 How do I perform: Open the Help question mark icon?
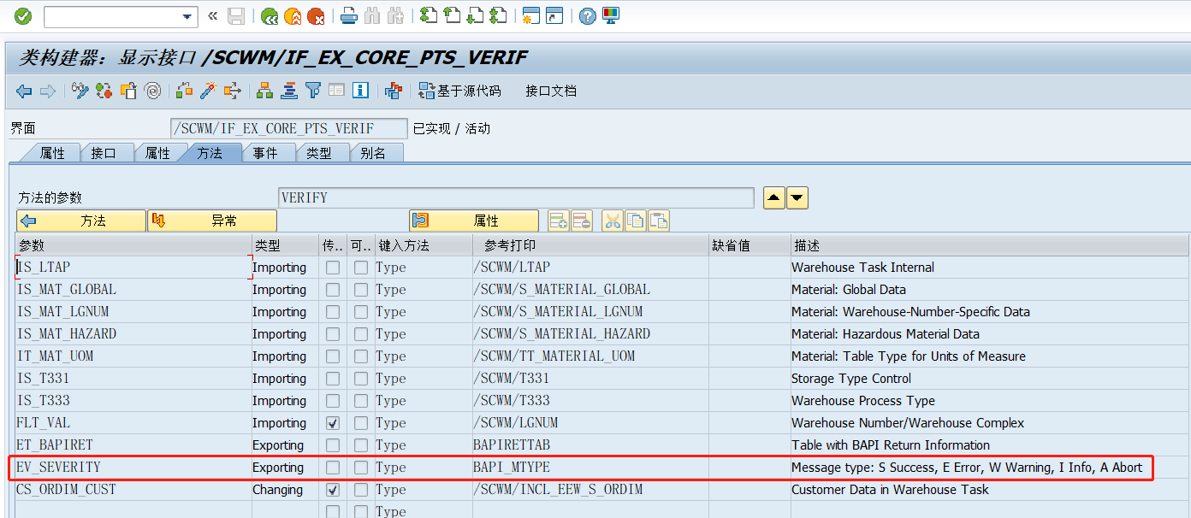tap(589, 15)
